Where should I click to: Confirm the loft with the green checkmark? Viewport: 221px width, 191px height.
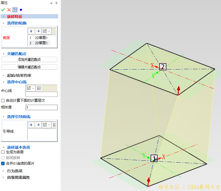(x=3, y=10)
